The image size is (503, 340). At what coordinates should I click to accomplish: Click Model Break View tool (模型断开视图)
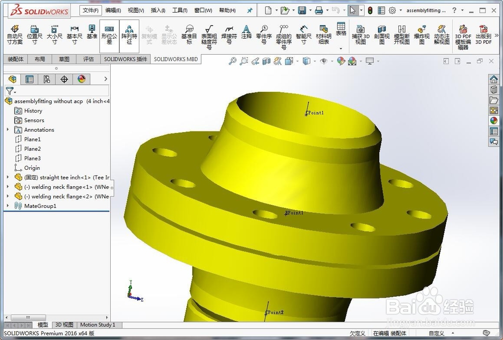tap(401, 35)
